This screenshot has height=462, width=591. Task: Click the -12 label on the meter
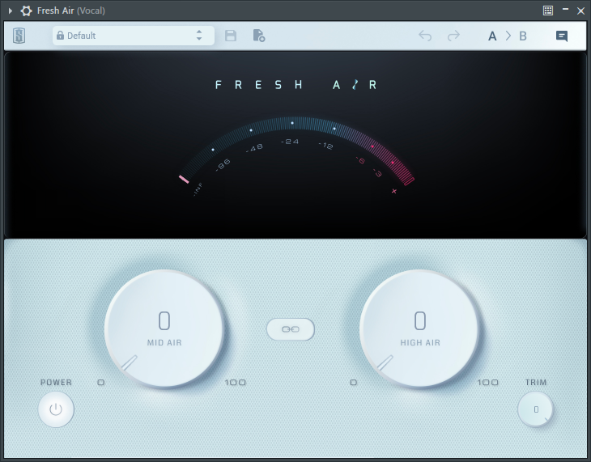[x=325, y=146]
